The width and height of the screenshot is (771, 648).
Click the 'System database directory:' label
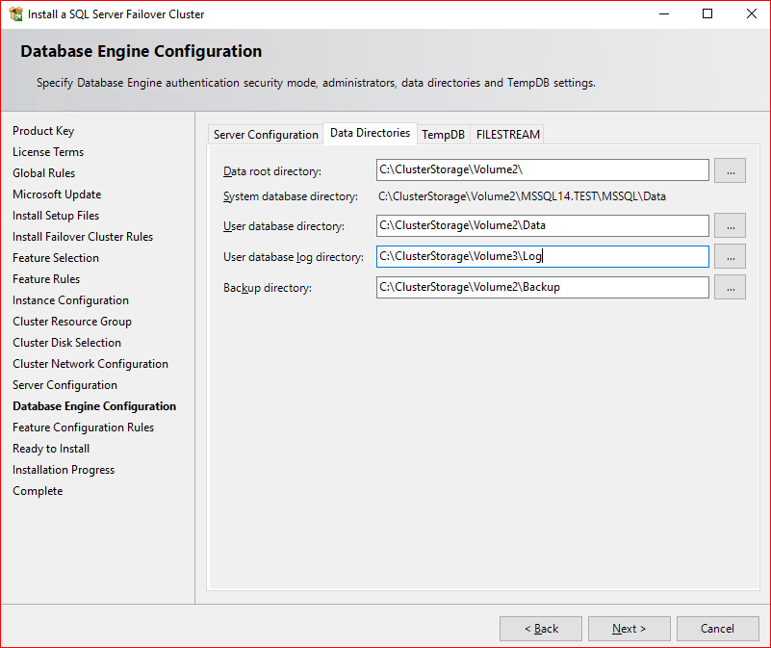[290, 196]
